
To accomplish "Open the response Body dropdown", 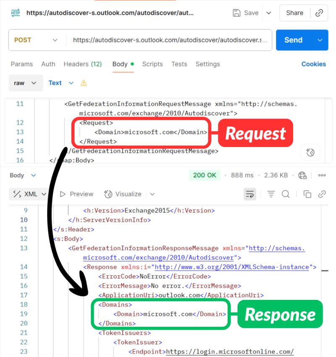I will [x=23, y=175].
